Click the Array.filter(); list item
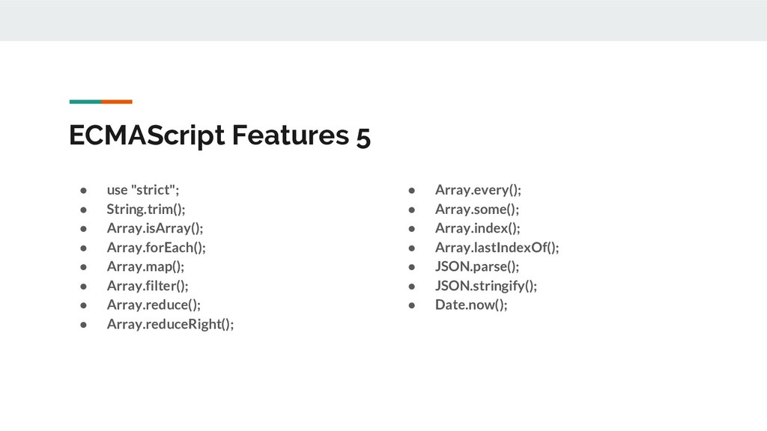Image resolution: width=767 pixels, height=431 pixels. tap(148, 285)
